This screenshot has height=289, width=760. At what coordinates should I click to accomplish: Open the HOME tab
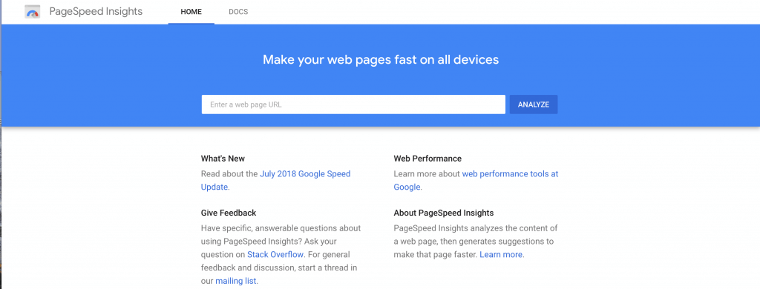(x=191, y=12)
